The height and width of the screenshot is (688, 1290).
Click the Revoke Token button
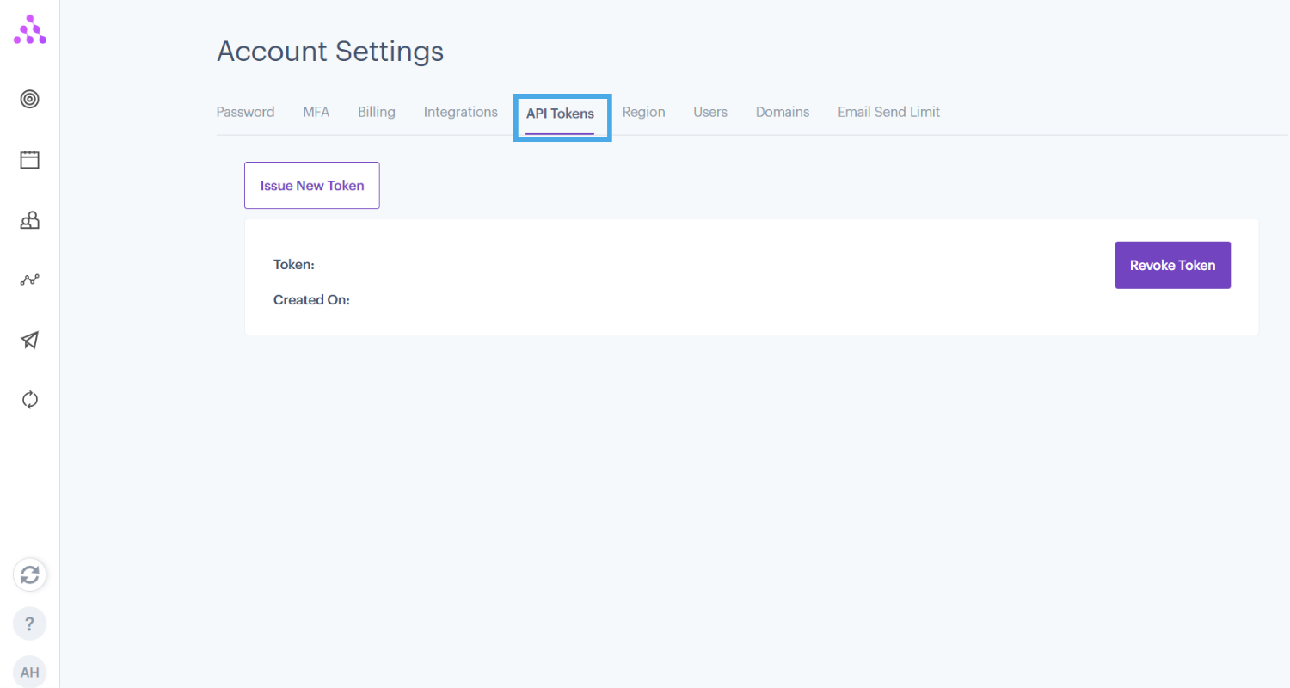1173,265
